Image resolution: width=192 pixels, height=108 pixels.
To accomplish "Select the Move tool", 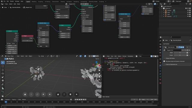I will (3, 70).
